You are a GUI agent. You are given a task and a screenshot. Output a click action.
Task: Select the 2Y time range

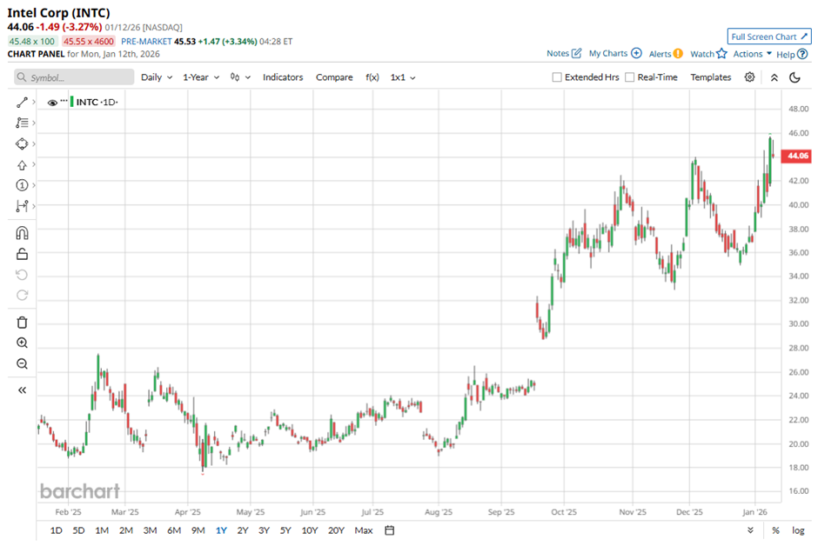(x=243, y=530)
